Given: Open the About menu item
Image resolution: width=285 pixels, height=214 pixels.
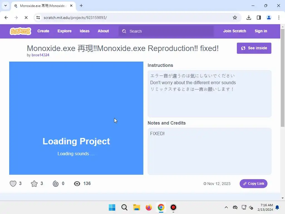Looking at the screenshot, I should [103, 31].
